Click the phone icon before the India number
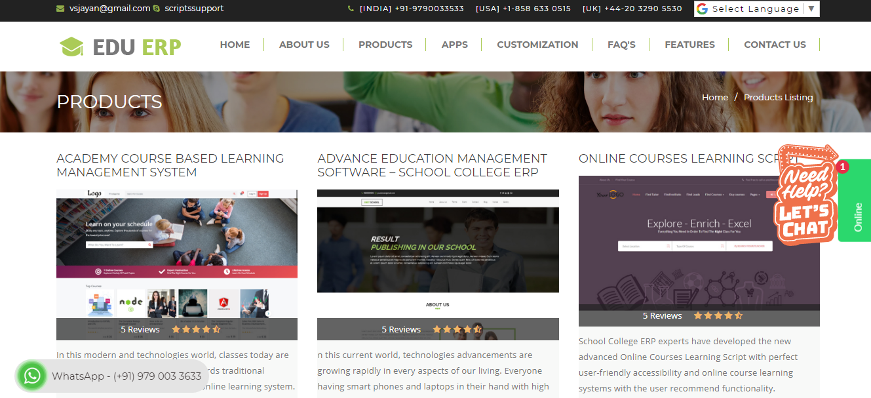 [x=349, y=9]
